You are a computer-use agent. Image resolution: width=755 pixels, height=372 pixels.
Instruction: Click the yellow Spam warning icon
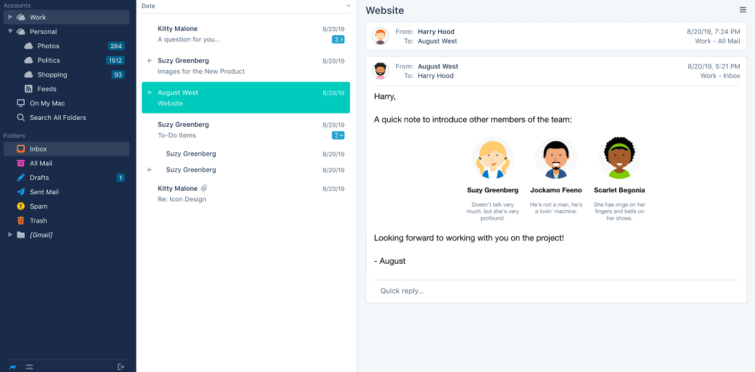21,206
